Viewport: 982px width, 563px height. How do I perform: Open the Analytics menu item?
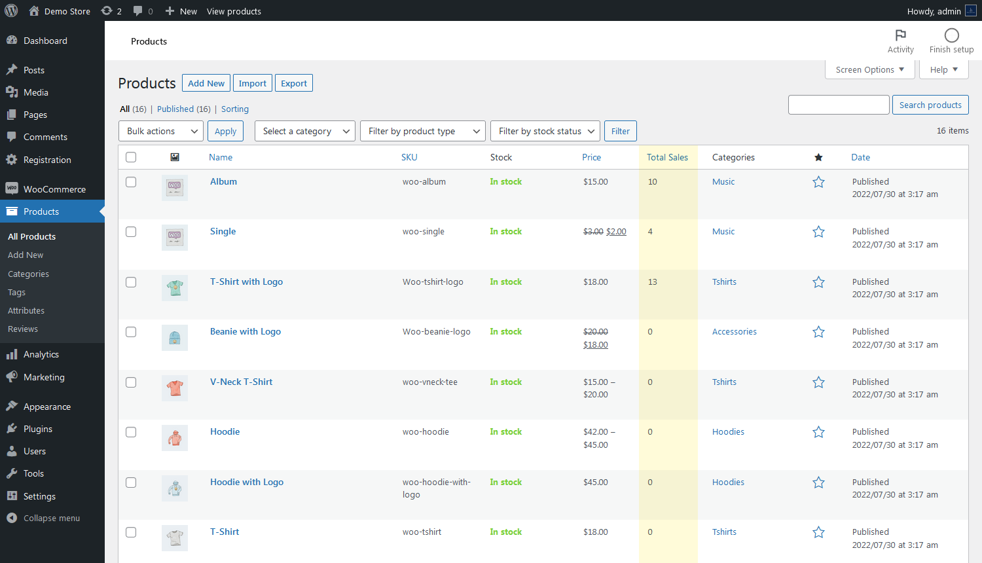point(41,354)
